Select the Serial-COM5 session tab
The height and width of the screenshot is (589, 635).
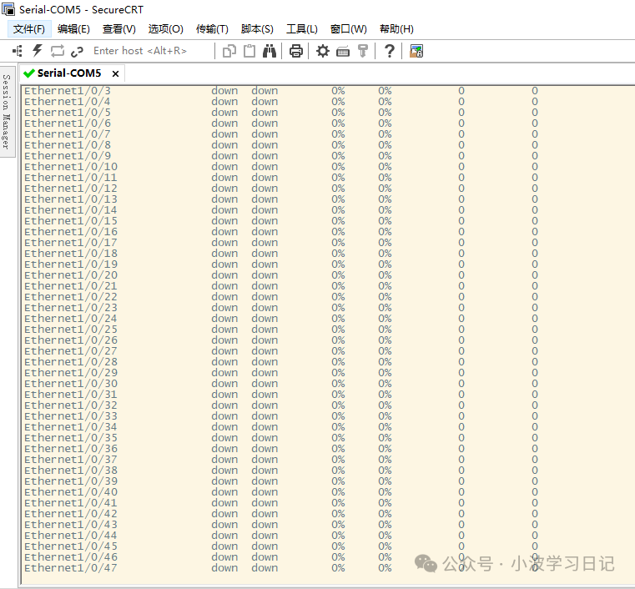68,73
